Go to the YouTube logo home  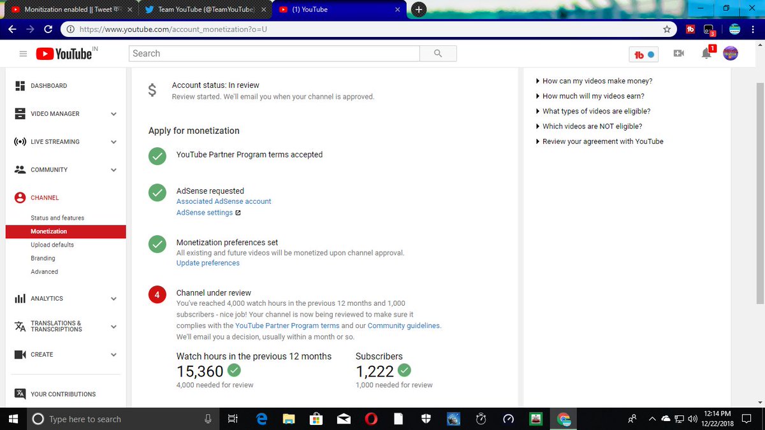(x=64, y=54)
